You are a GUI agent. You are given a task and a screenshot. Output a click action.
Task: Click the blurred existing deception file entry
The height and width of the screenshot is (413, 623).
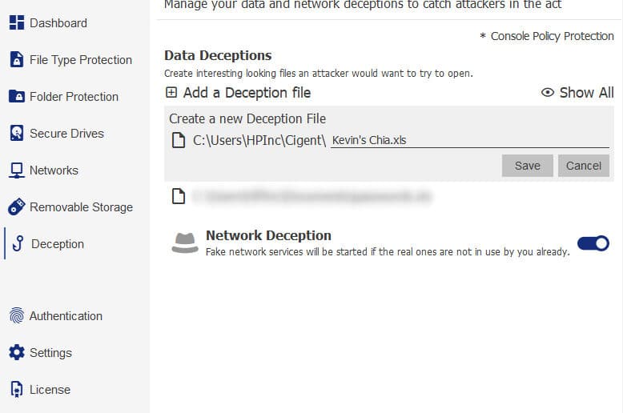[311, 196]
